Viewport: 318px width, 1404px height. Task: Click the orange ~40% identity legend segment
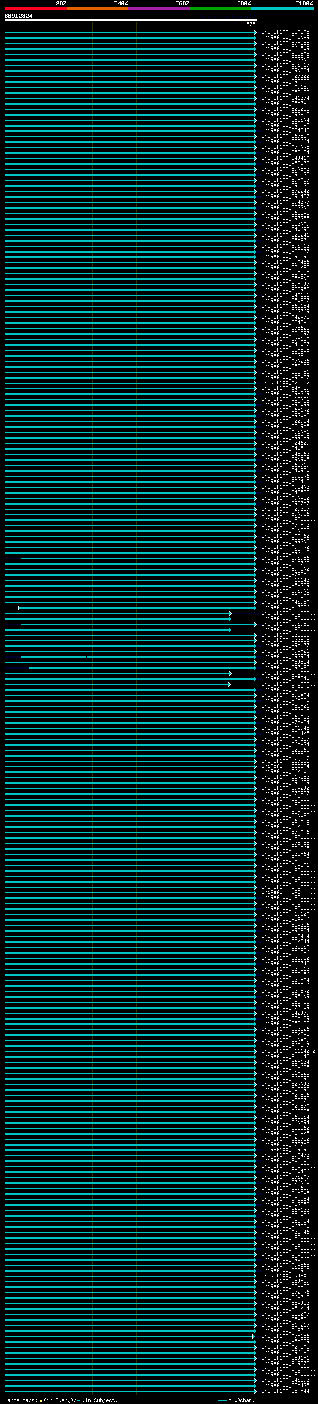97,9
